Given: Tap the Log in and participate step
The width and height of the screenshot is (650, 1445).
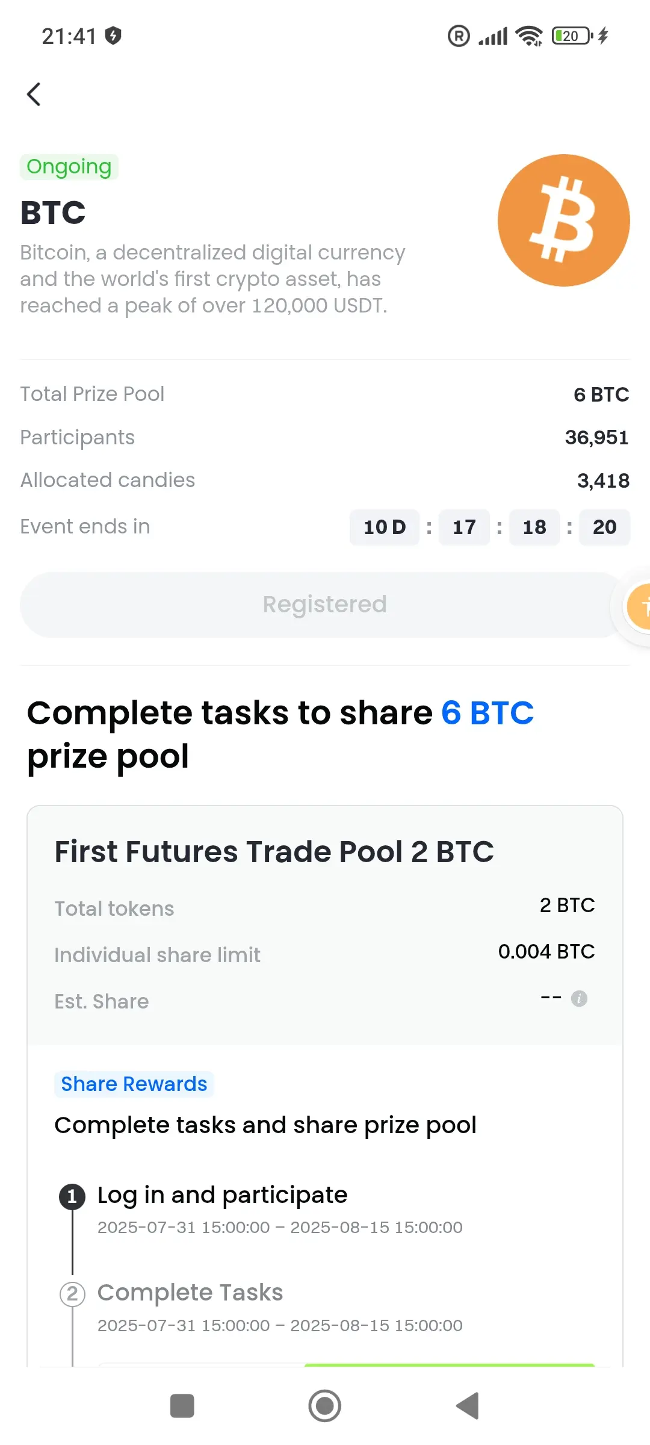Looking at the screenshot, I should [x=223, y=1195].
